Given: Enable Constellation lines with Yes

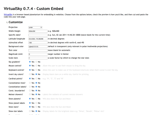Looking at the screenshot, I should (30, 83).
